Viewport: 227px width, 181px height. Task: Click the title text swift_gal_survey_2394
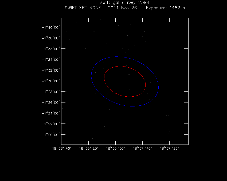[125, 3]
